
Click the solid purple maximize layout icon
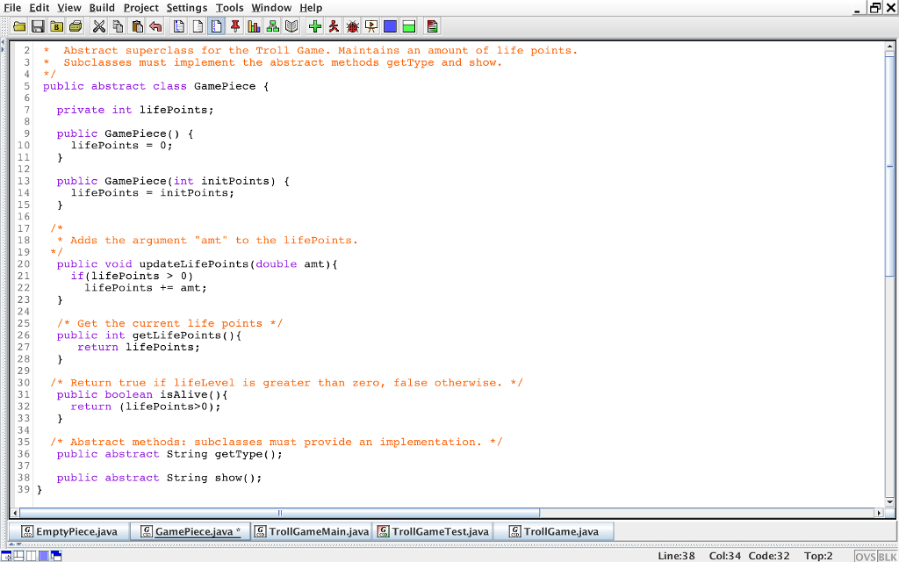44,555
